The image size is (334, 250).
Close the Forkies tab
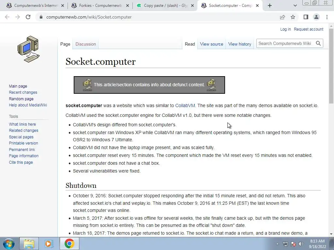[x=128, y=6]
